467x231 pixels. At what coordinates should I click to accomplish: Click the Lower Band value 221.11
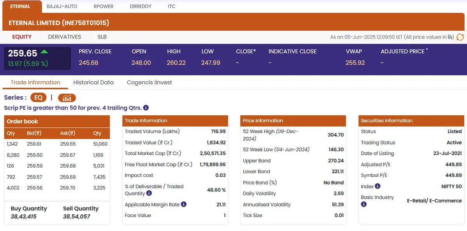337,172
